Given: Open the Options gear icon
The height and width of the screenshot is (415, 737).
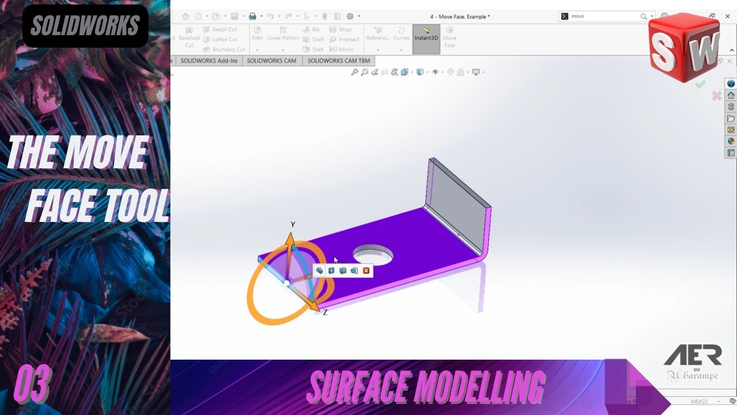Looking at the screenshot, I should (x=350, y=16).
